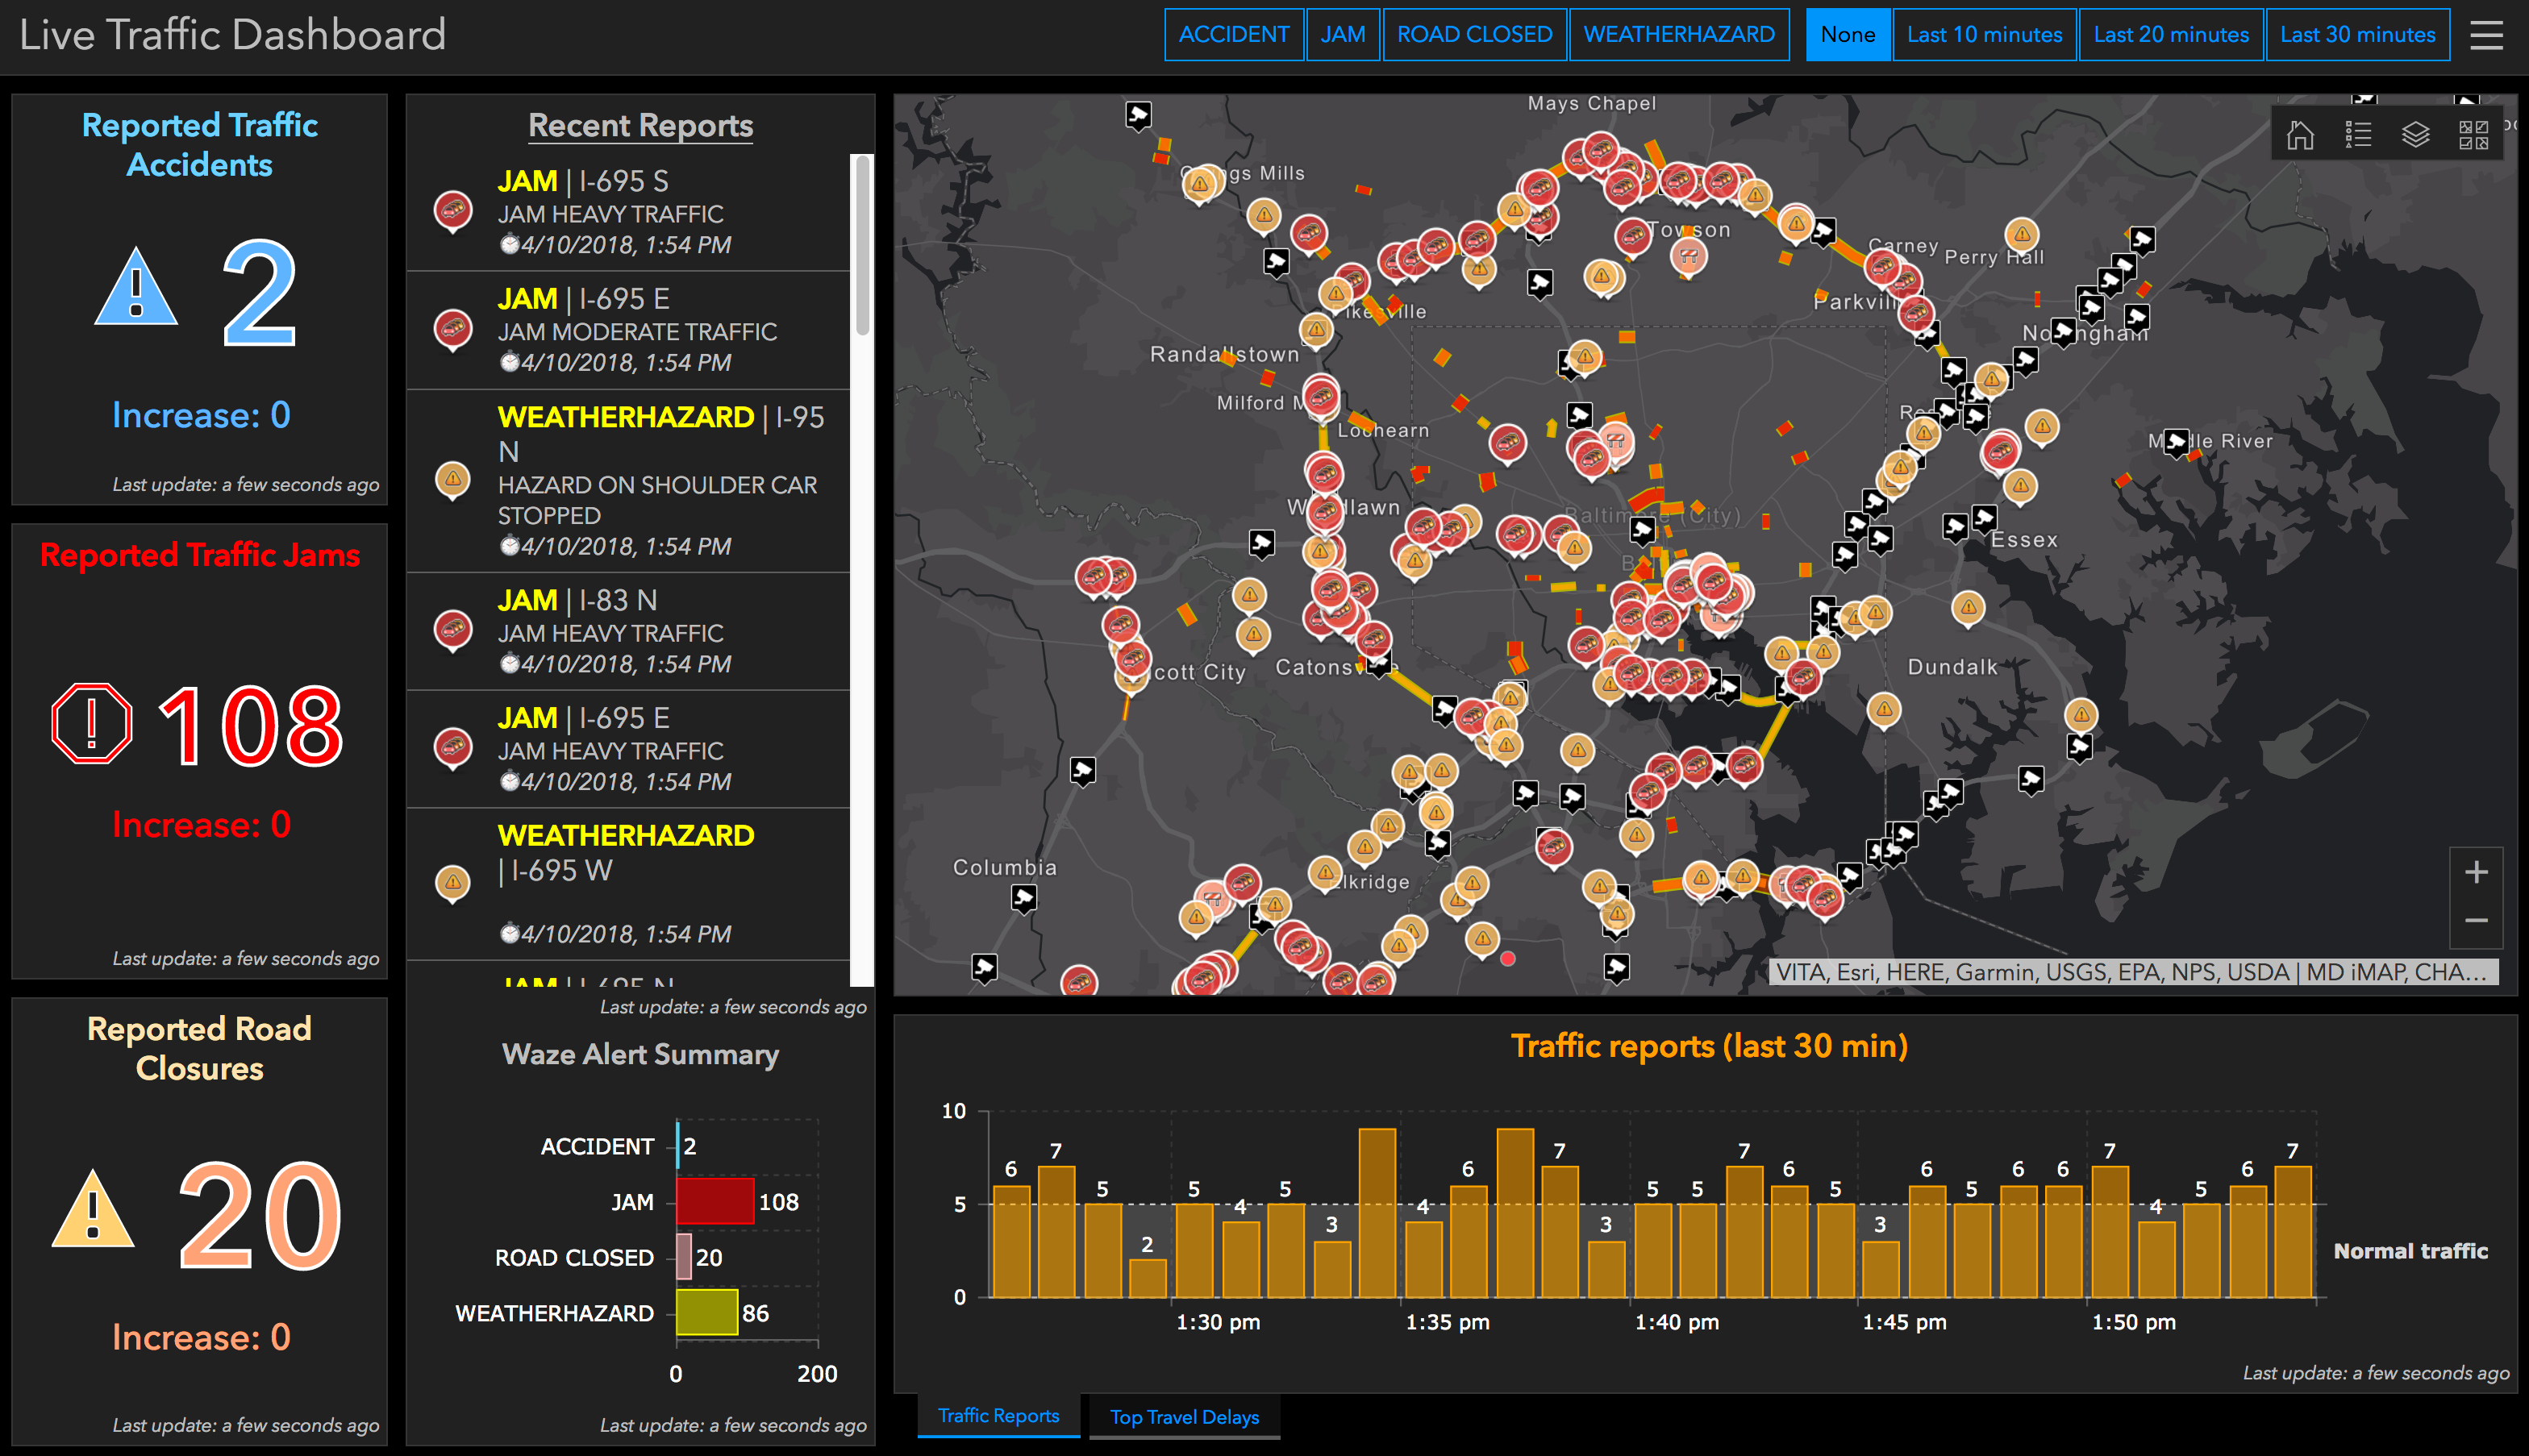Click the map Home extent icon
Screen dimensions: 2529x1456
(x=2300, y=134)
